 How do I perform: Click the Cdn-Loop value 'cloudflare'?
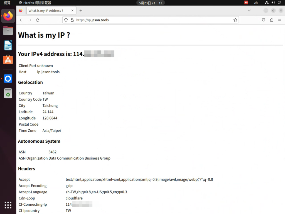pos(74,198)
